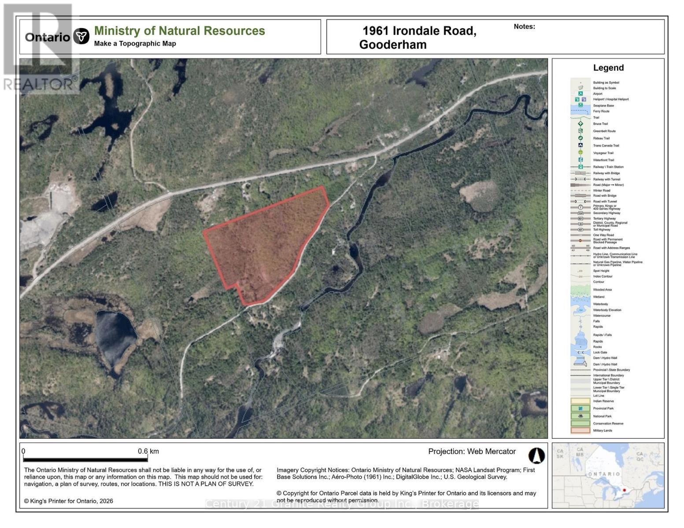Click the 'Ferry Route' legend label
Viewport: 684px width, 528px height.
click(601, 111)
